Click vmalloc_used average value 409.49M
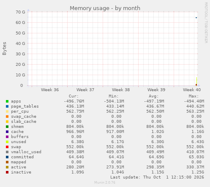The width and height of the screenshot is (210, 187). [x=155, y=152]
